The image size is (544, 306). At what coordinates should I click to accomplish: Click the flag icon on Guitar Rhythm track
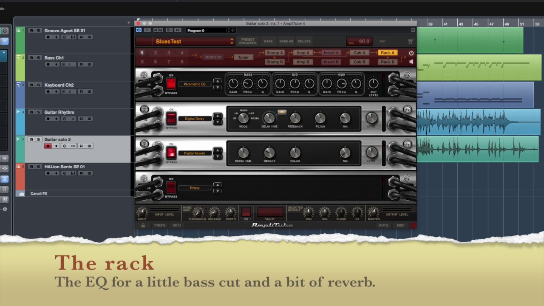coord(19,112)
